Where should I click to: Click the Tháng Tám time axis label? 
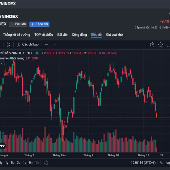point(59,155)
